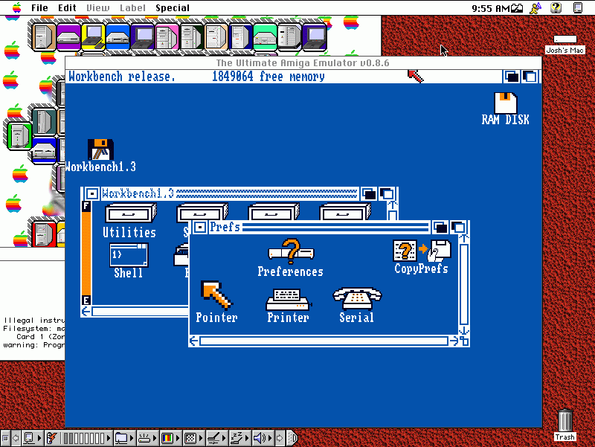Click the Prefs horizontal scrollbar
The image size is (595, 447).
pyautogui.click(x=324, y=341)
